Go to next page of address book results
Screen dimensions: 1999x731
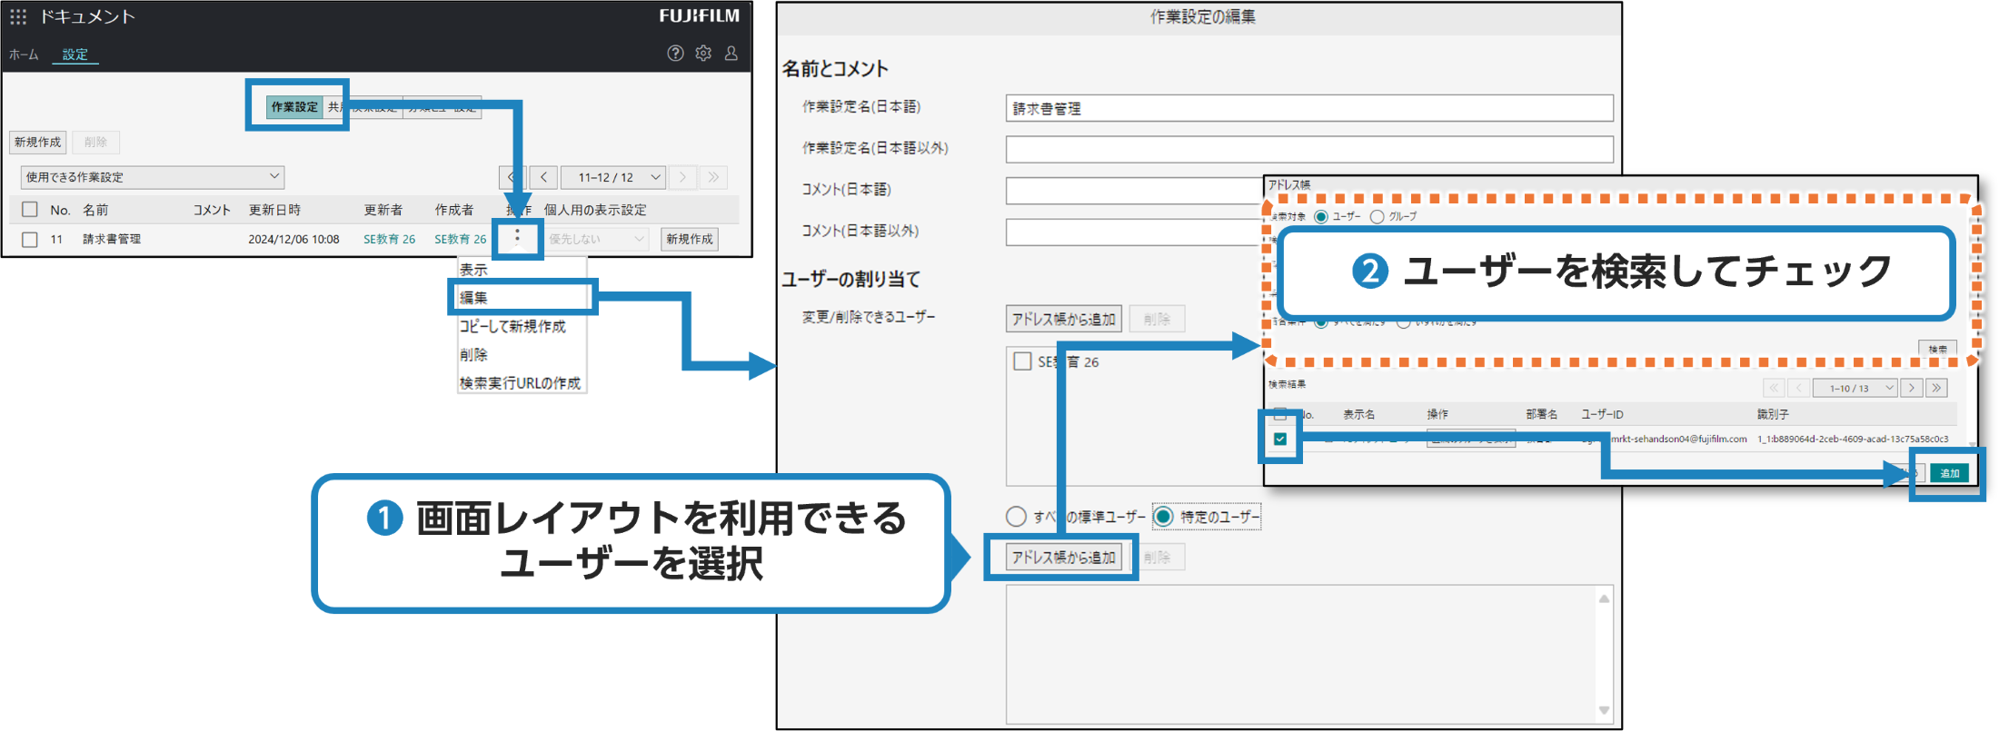pyautogui.click(x=1912, y=388)
